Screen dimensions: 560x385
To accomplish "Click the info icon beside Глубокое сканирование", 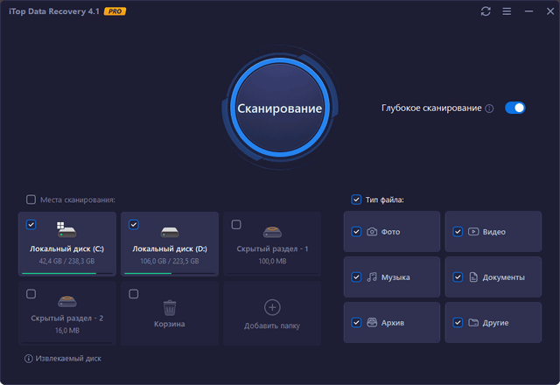I will (489, 108).
